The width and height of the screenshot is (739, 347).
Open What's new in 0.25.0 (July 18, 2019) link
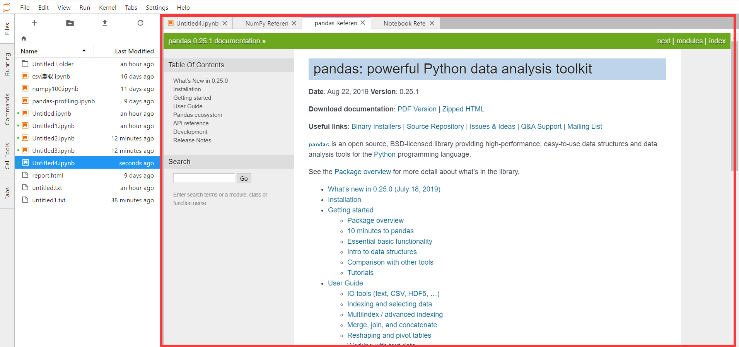coord(384,189)
